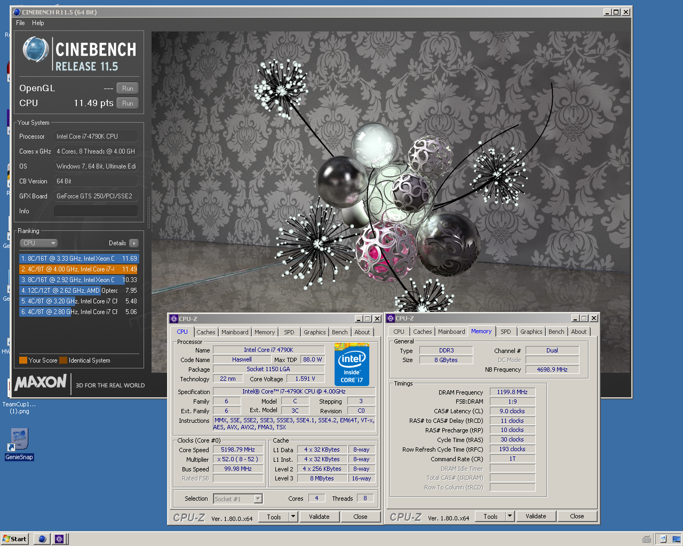The image size is (683, 546).
Task: Open Tools dropdown arrow in right CPU-Z window
Action: [x=510, y=516]
